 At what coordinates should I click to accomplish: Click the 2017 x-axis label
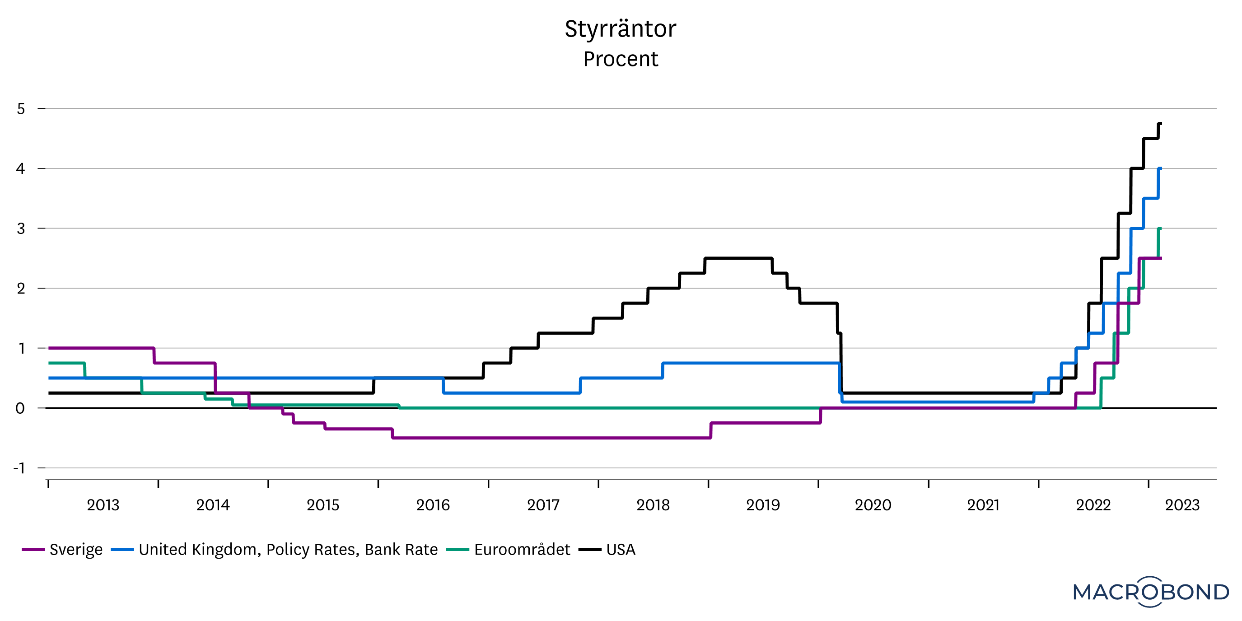tap(543, 505)
